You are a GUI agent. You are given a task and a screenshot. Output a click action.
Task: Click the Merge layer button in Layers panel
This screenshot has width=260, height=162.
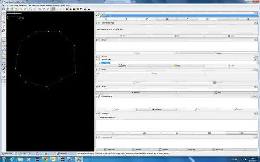click(208, 19)
